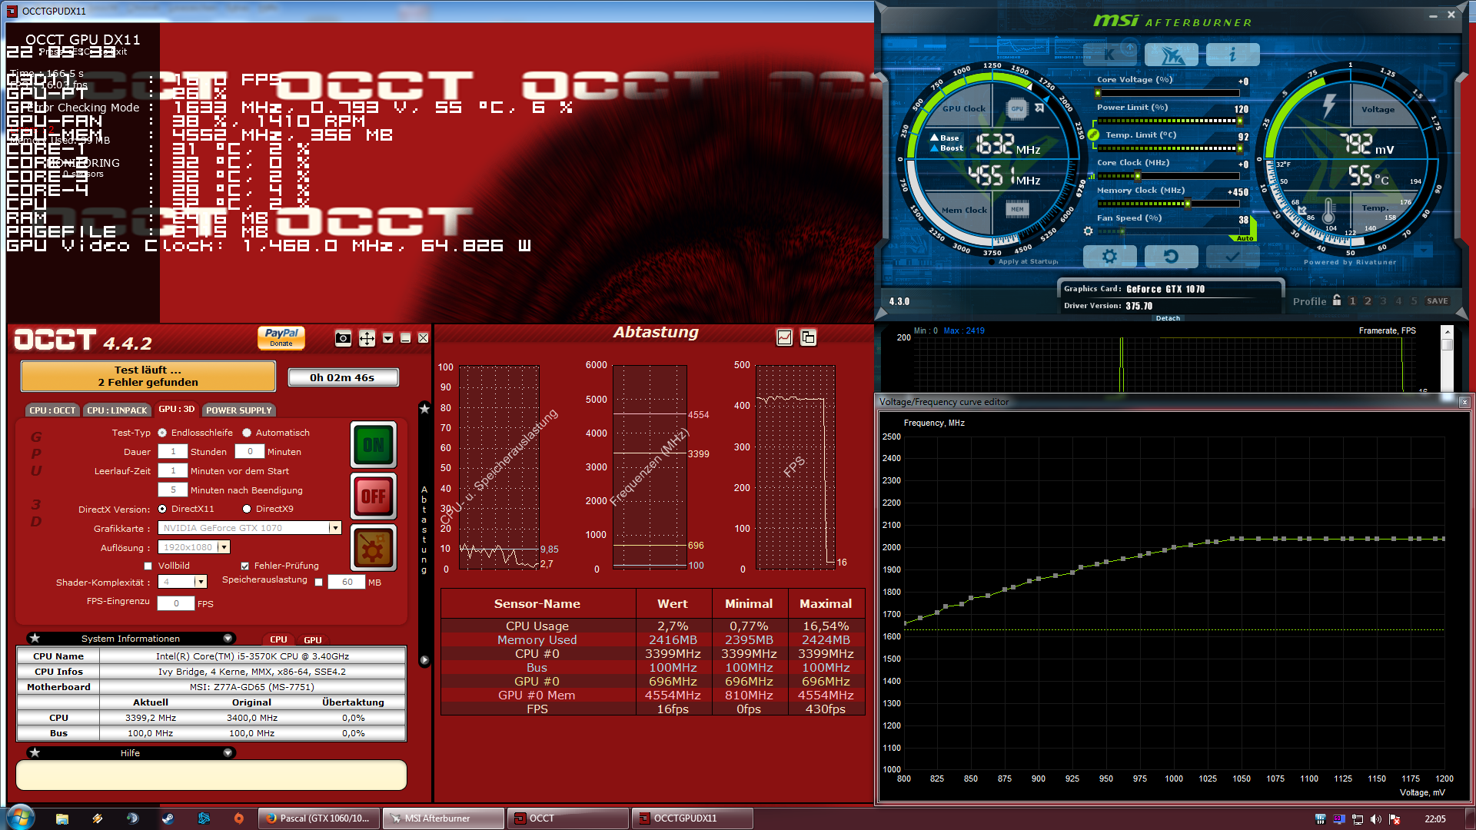Screen dimensions: 1476x830
Task: Click the Memory Clock slider handle
Action: pyautogui.click(x=1188, y=204)
